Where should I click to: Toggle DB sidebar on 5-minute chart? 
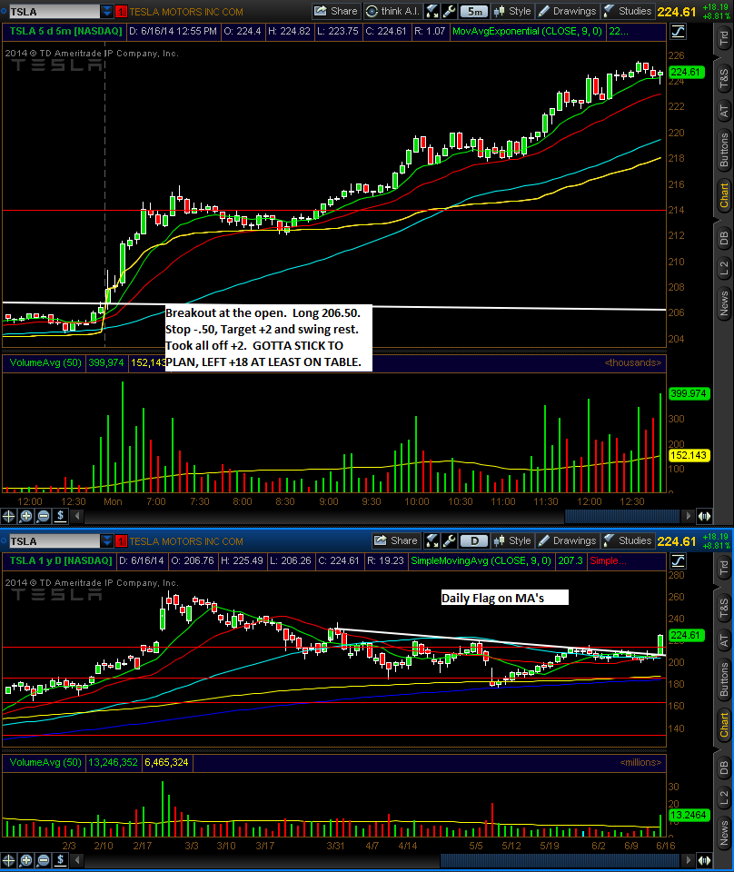723,238
